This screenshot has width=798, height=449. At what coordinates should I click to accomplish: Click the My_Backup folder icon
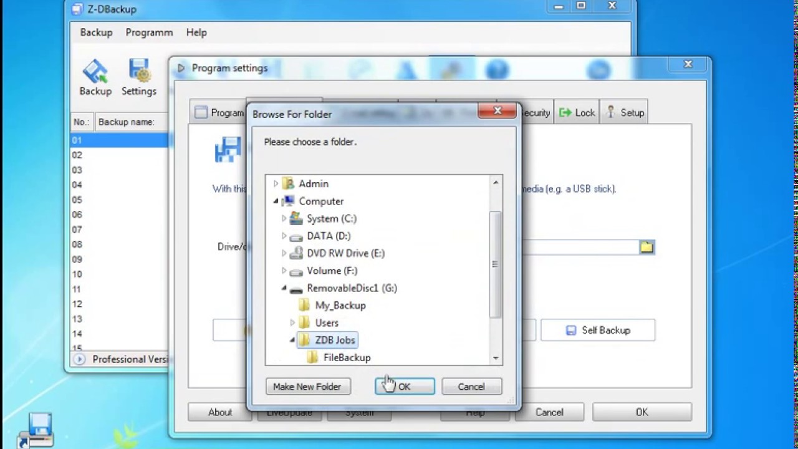(x=304, y=306)
